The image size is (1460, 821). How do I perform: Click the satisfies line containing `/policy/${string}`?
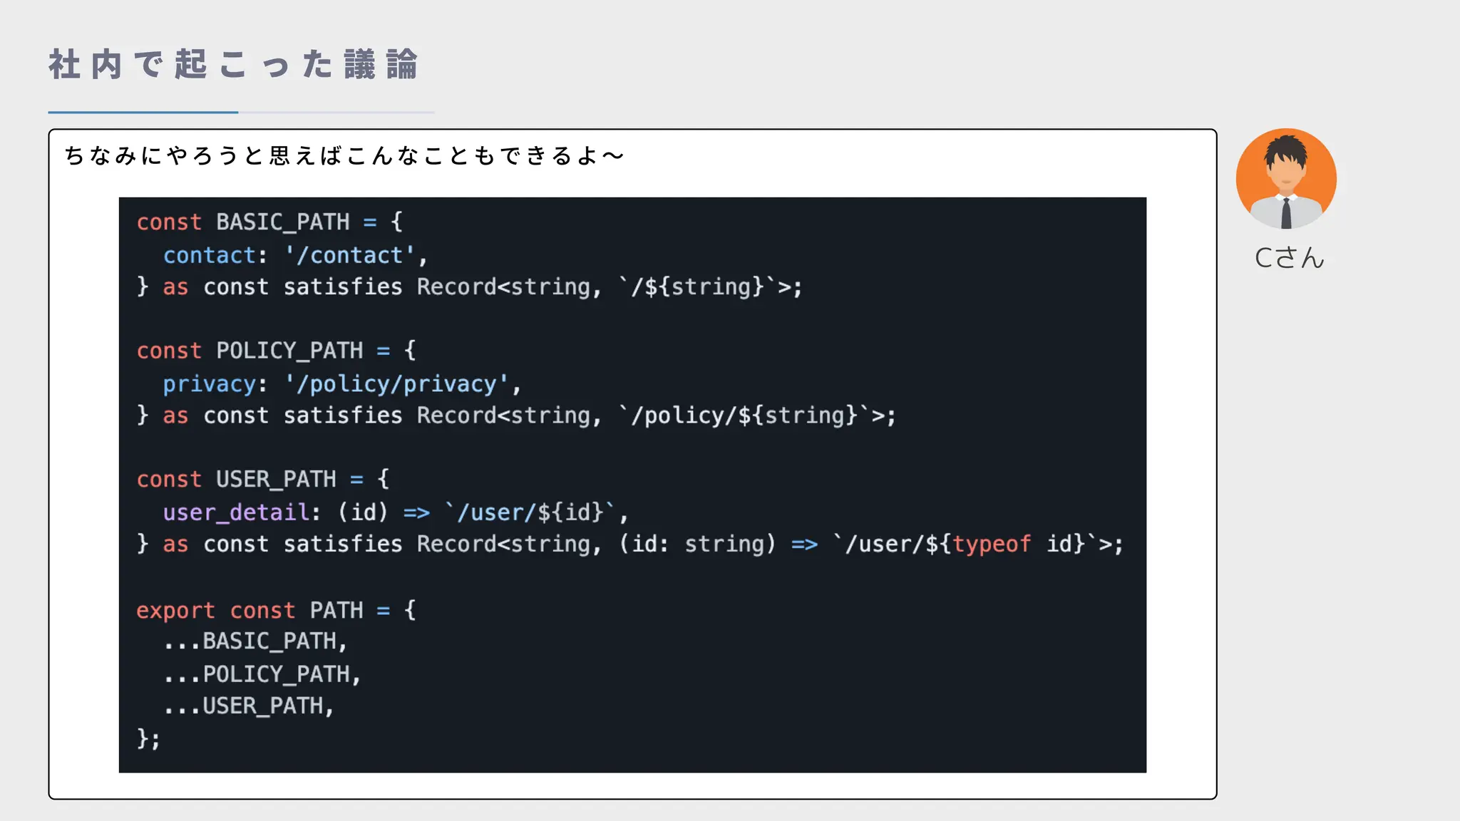tap(517, 415)
